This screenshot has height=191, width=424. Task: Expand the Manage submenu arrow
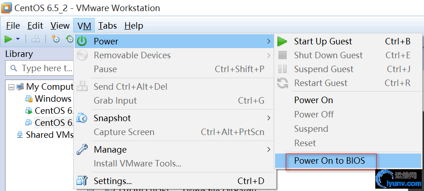pos(269,150)
